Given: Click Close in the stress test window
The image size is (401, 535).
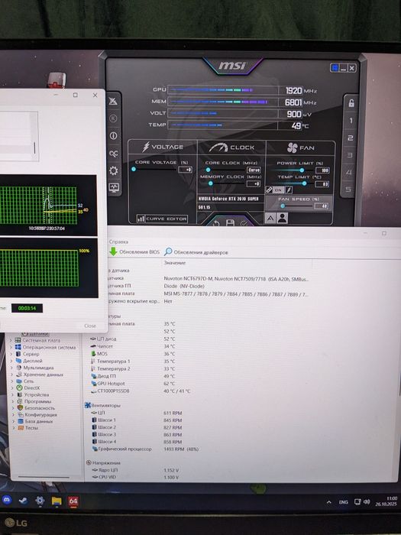Looking at the screenshot, I should coord(90,326).
